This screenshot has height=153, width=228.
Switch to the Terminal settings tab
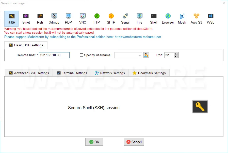(72, 73)
